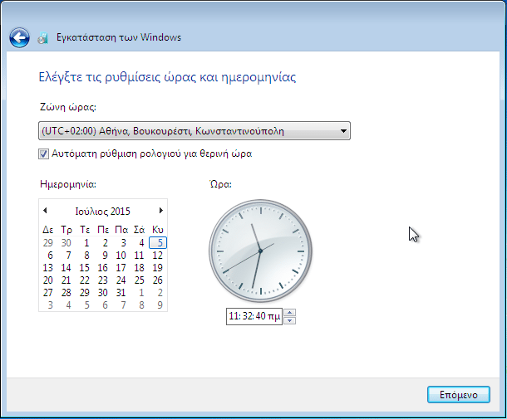The width and height of the screenshot is (507, 419).
Task: Show next month in the calendar
Action: pos(160,211)
